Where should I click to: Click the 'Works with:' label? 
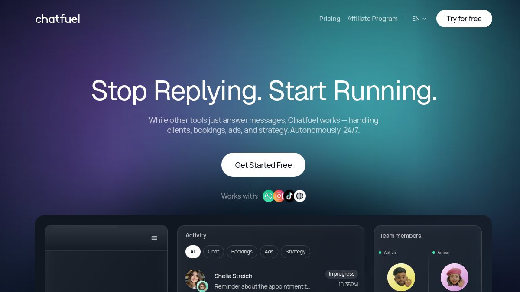point(240,196)
